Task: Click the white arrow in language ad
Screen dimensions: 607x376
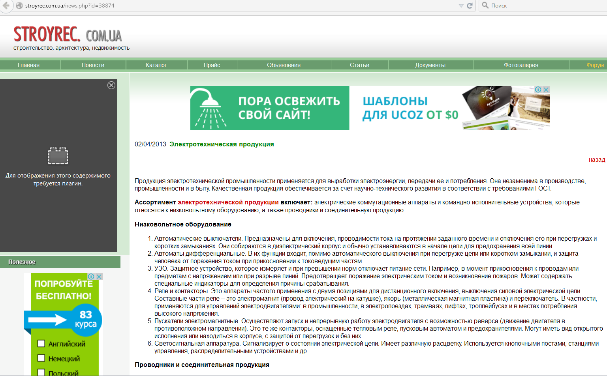Action: (x=47, y=320)
